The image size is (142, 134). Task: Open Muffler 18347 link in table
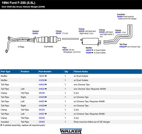click(x=42, y=76)
